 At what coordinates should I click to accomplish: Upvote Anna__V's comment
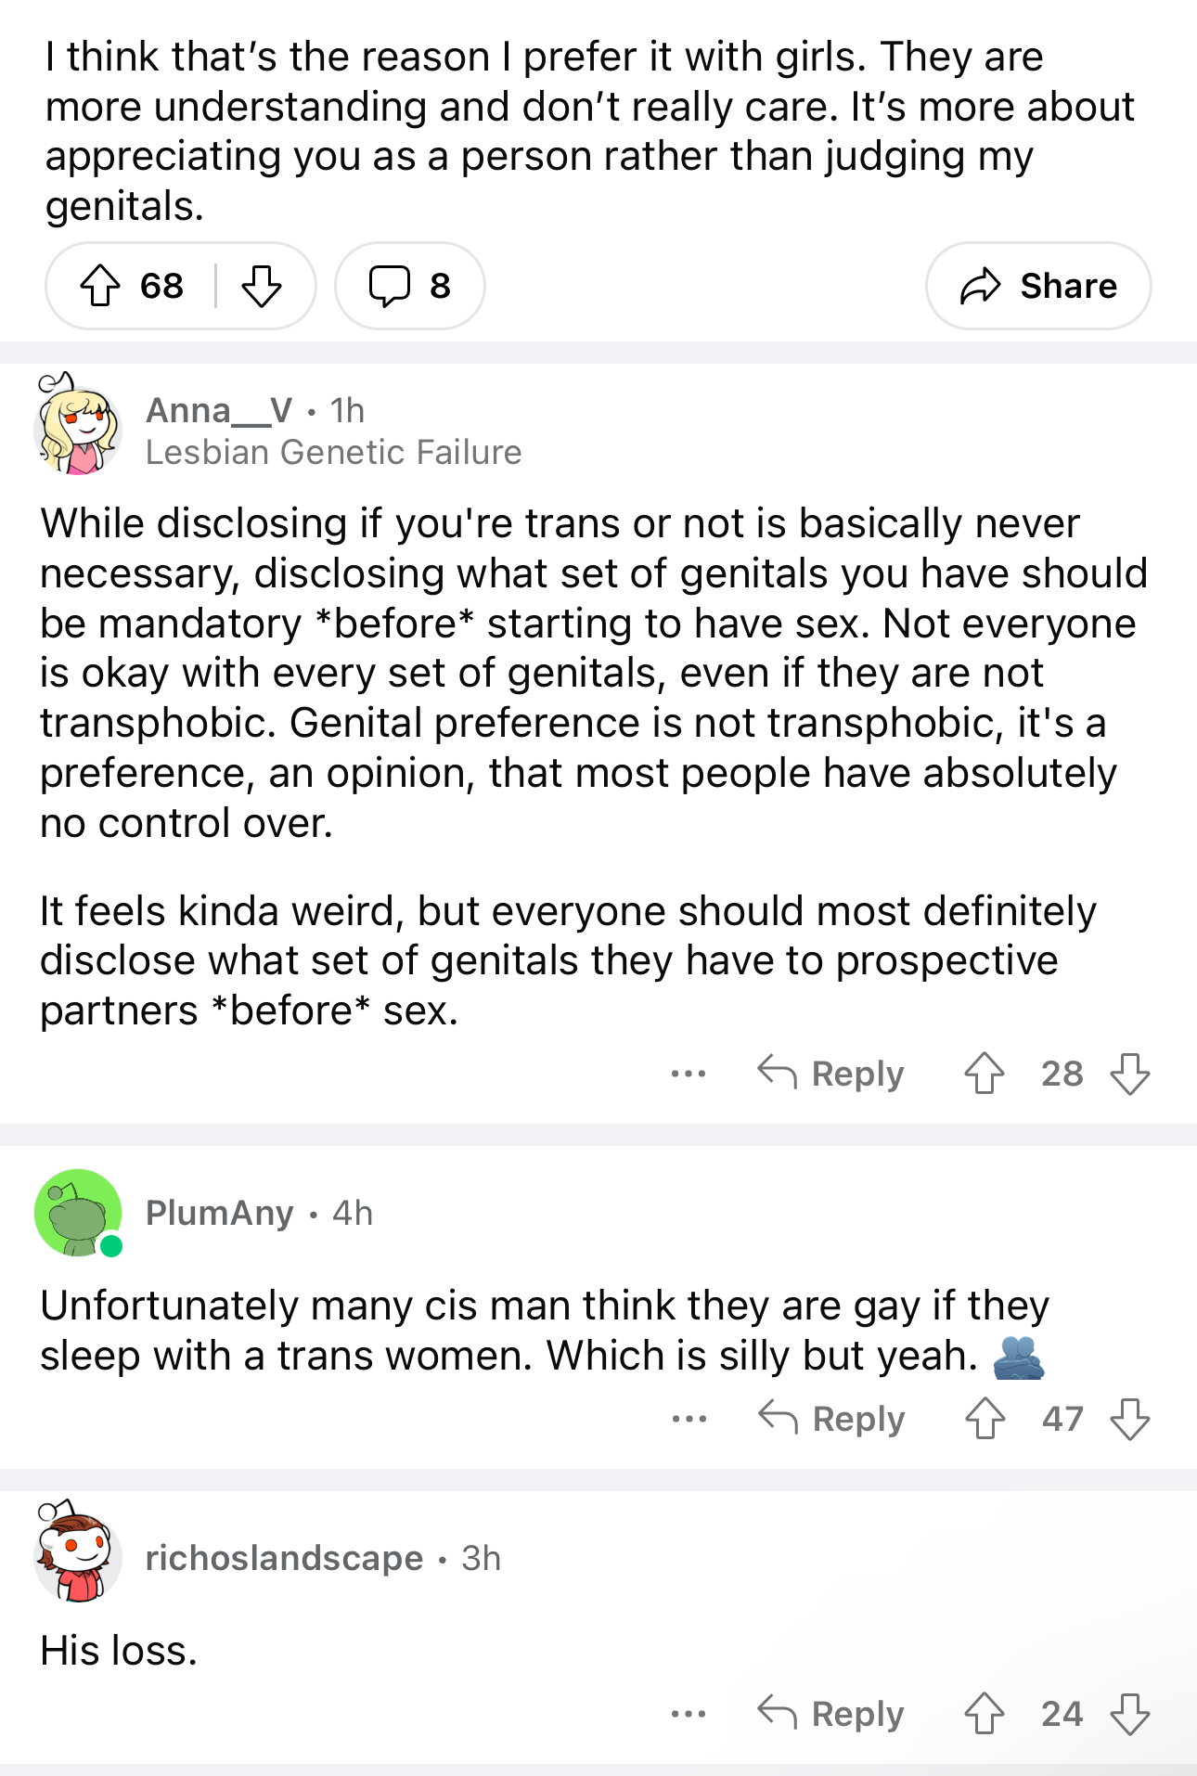(985, 1074)
